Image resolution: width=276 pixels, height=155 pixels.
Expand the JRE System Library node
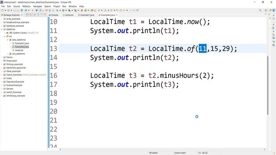5,33
